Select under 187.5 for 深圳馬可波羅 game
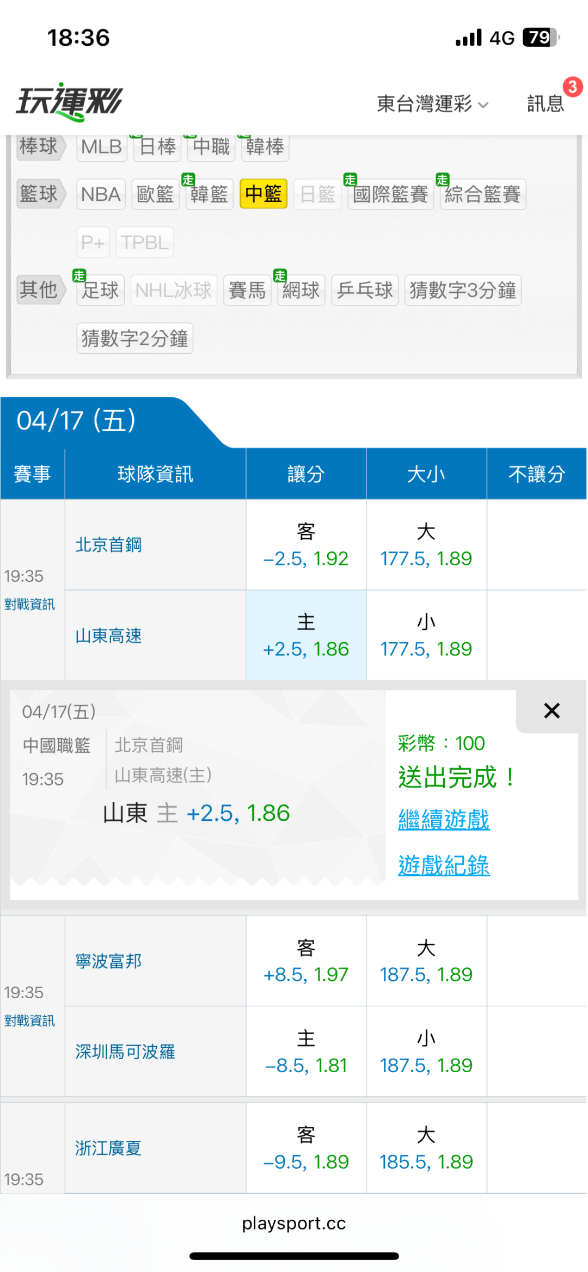 [426, 1052]
